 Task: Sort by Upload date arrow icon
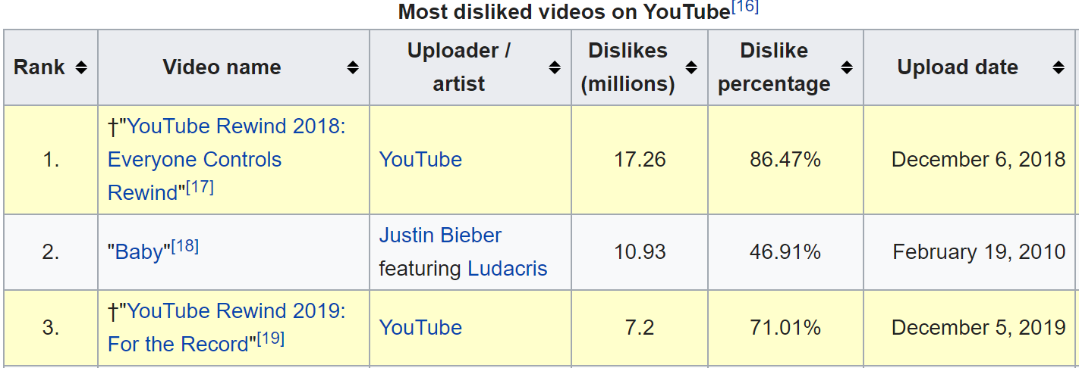[1059, 67]
